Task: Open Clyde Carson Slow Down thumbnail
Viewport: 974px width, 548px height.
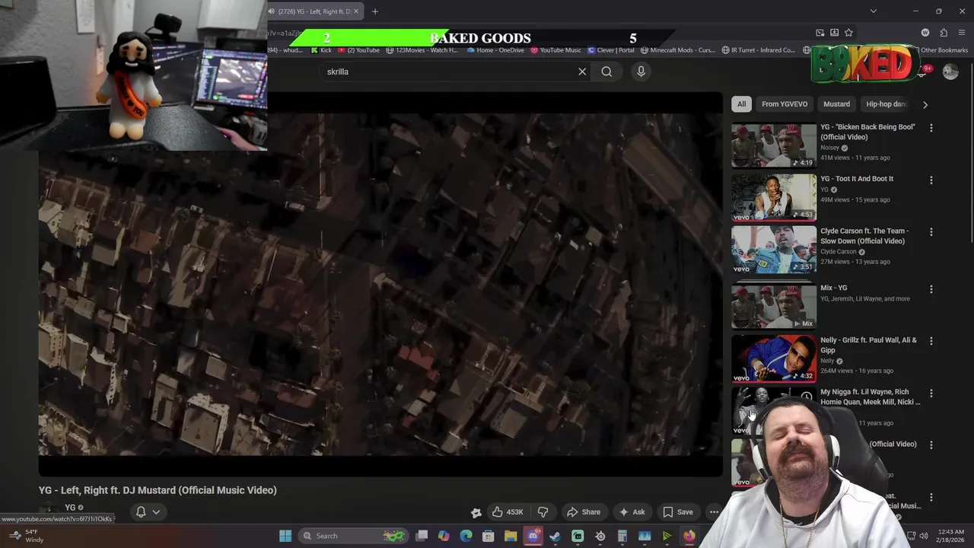Action: tap(774, 249)
